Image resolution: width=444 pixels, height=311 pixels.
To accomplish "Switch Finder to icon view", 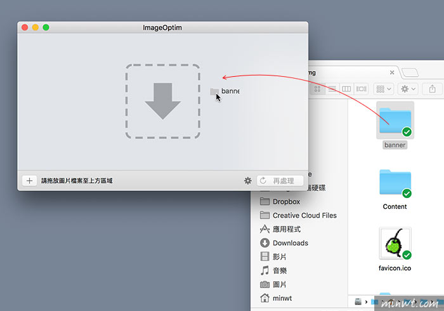I will coord(317,89).
